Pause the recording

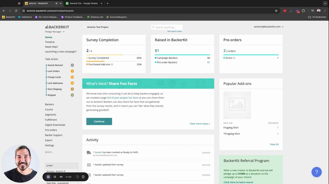55,177
